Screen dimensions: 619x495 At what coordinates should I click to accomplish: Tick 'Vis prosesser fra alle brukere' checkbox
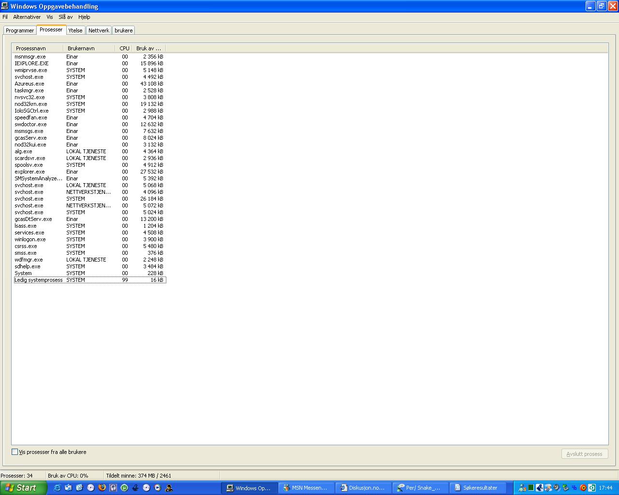15,451
